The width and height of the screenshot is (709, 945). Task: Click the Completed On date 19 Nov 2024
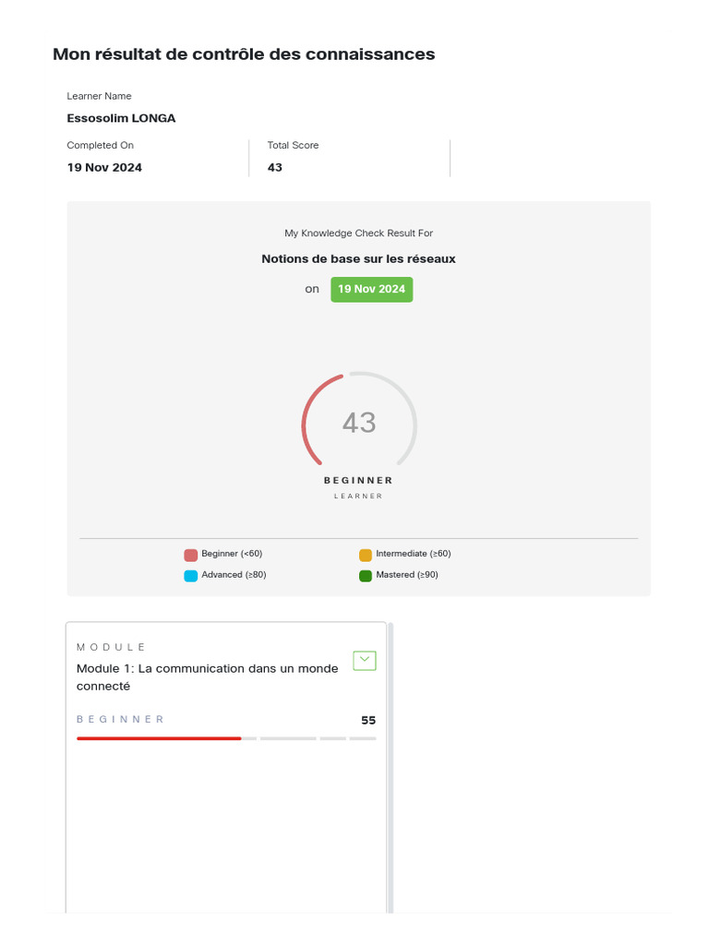(104, 168)
